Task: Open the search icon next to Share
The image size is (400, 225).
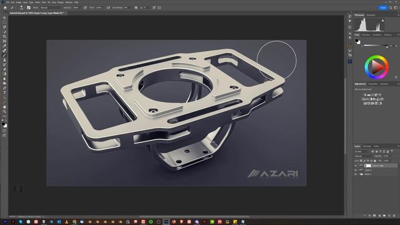Action: tap(391, 7)
